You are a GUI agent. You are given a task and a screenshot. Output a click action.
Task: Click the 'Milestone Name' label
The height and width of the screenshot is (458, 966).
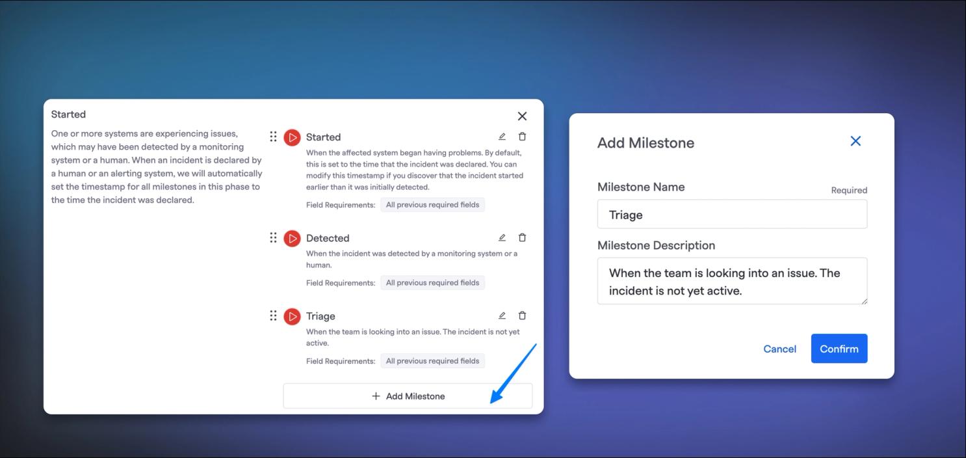(x=641, y=187)
